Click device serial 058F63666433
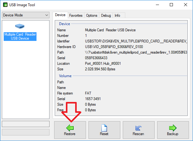This screenshot has width=193, height=141. pyautogui.click(x=96, y=58)
